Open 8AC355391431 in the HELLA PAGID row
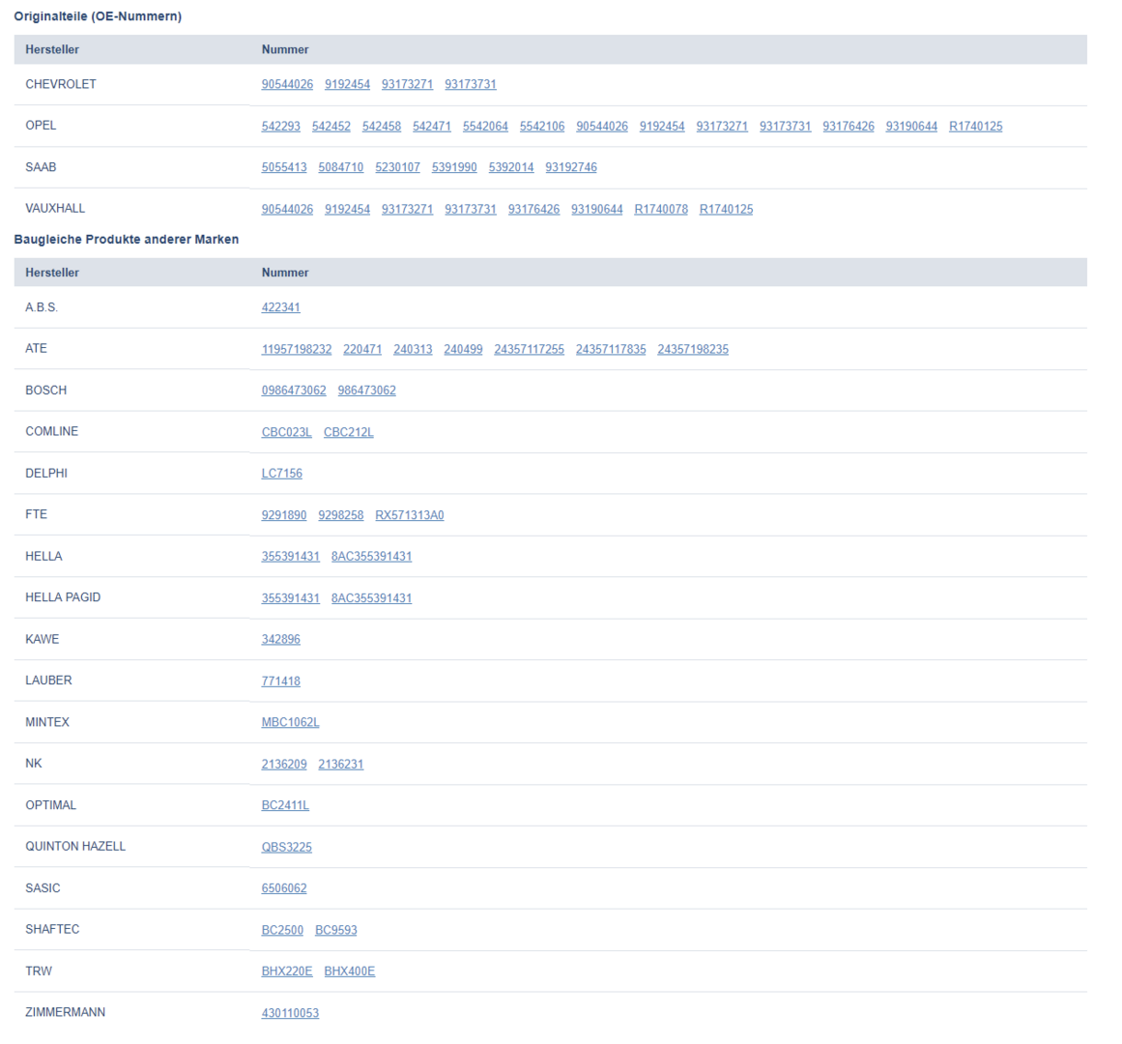1122x1044 pixels. (371, 598)
